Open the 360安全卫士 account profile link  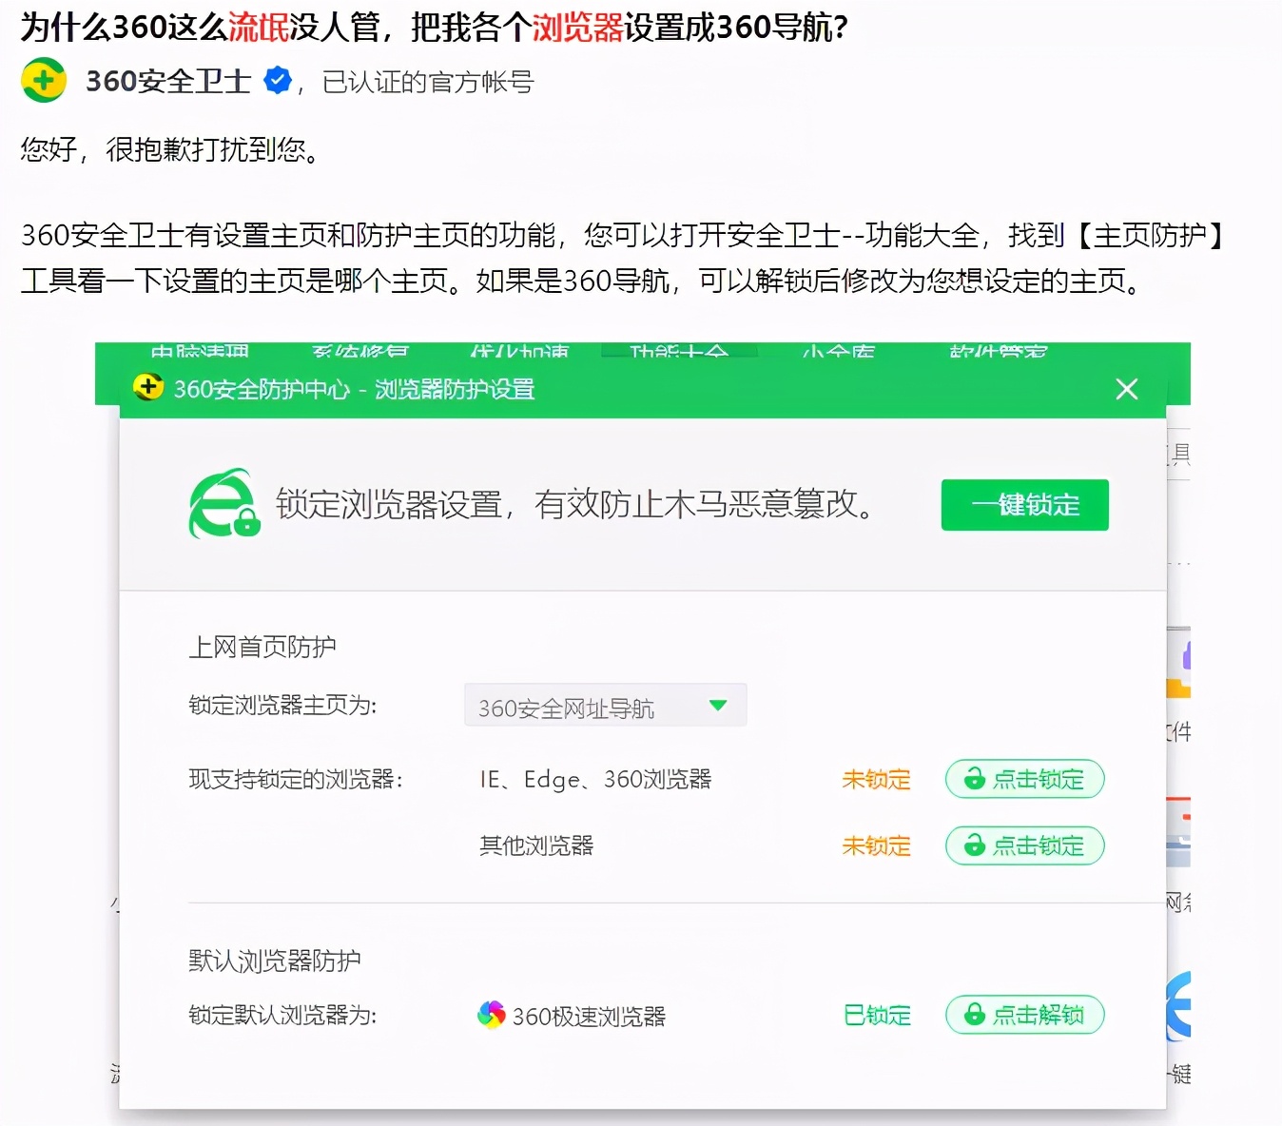click(167, 81)
